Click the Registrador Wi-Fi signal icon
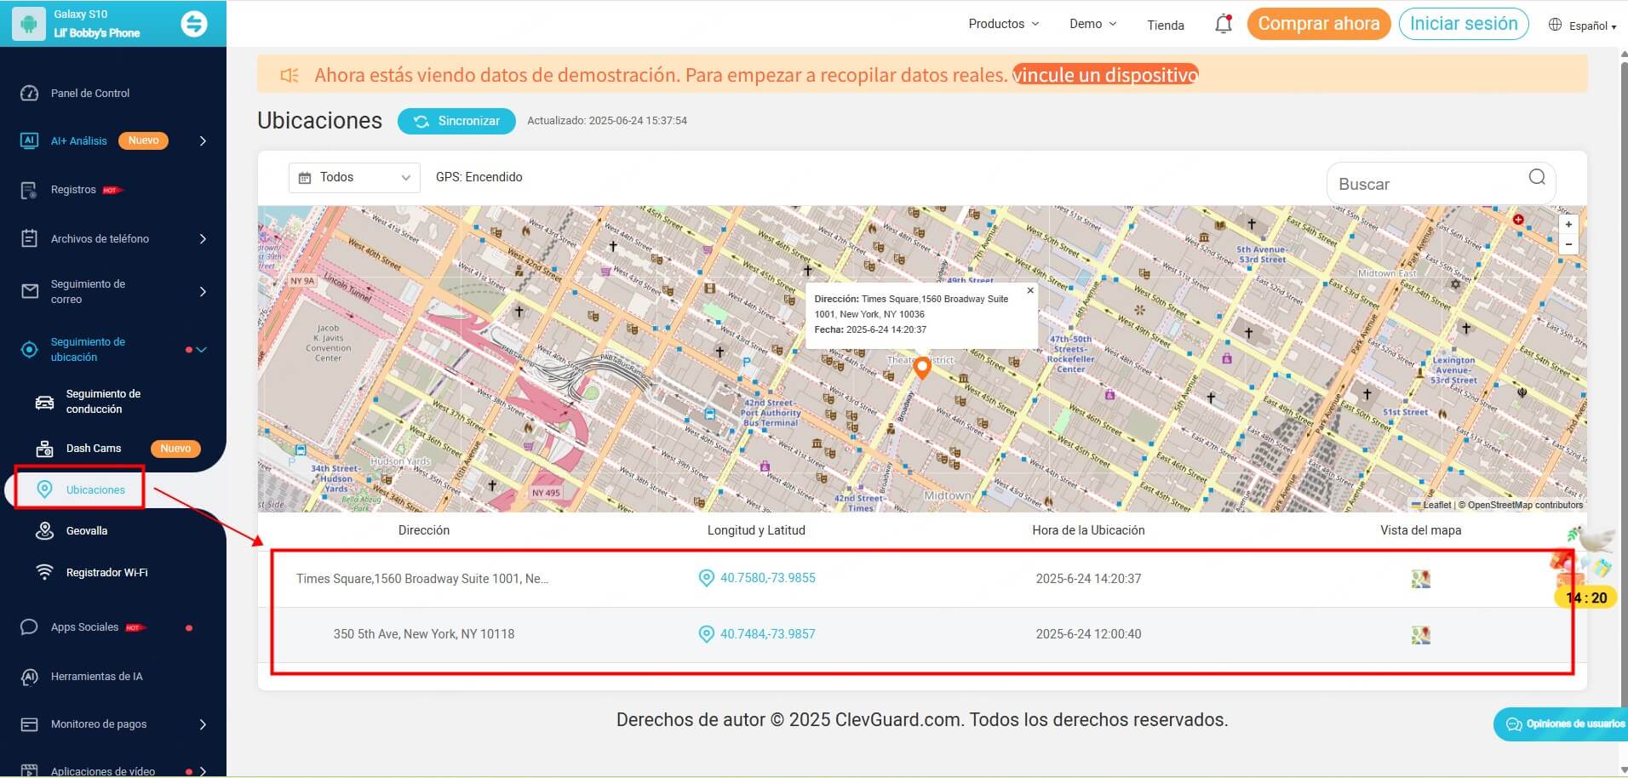The width and height of the screenshot is (1628, 778). coord(44,572)
